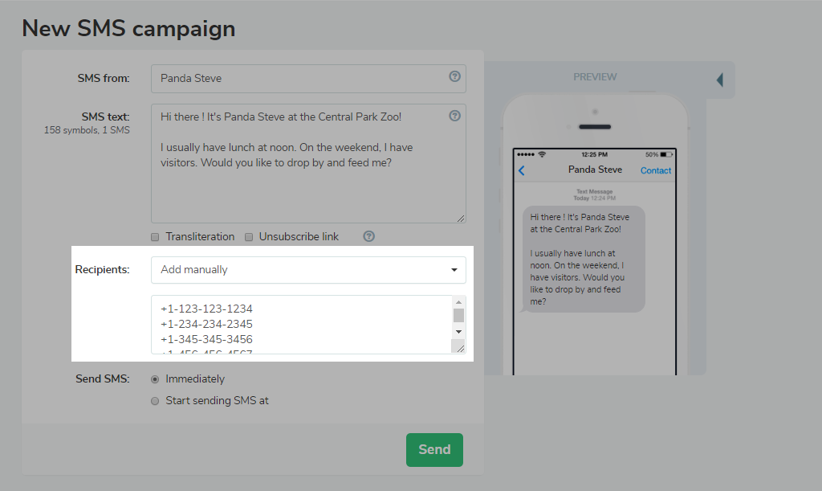Image resolution: width=822 pixels, height=491 pixels.
Task: Click the PREVIEW panel header
Action: (x=595, y=76)
